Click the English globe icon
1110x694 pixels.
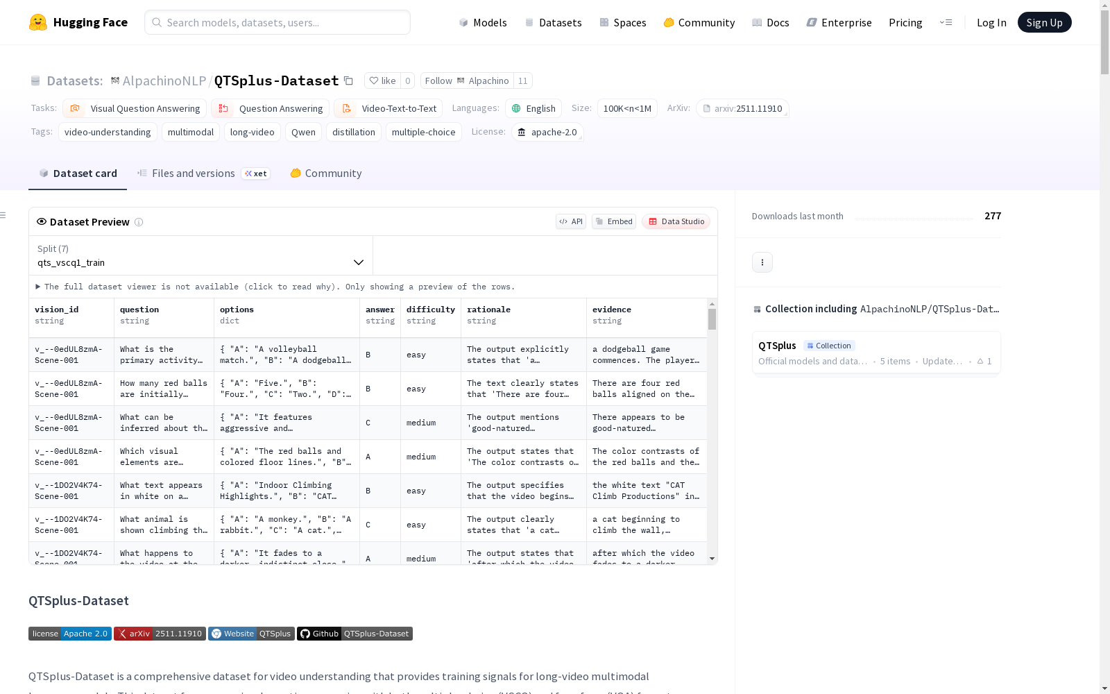pos(516,108)
